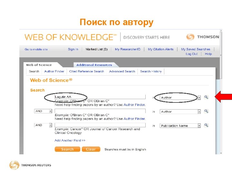232x174 pixels.
Task: Expand first Author field selector dropdown
Action: click(x=199, y=98)
